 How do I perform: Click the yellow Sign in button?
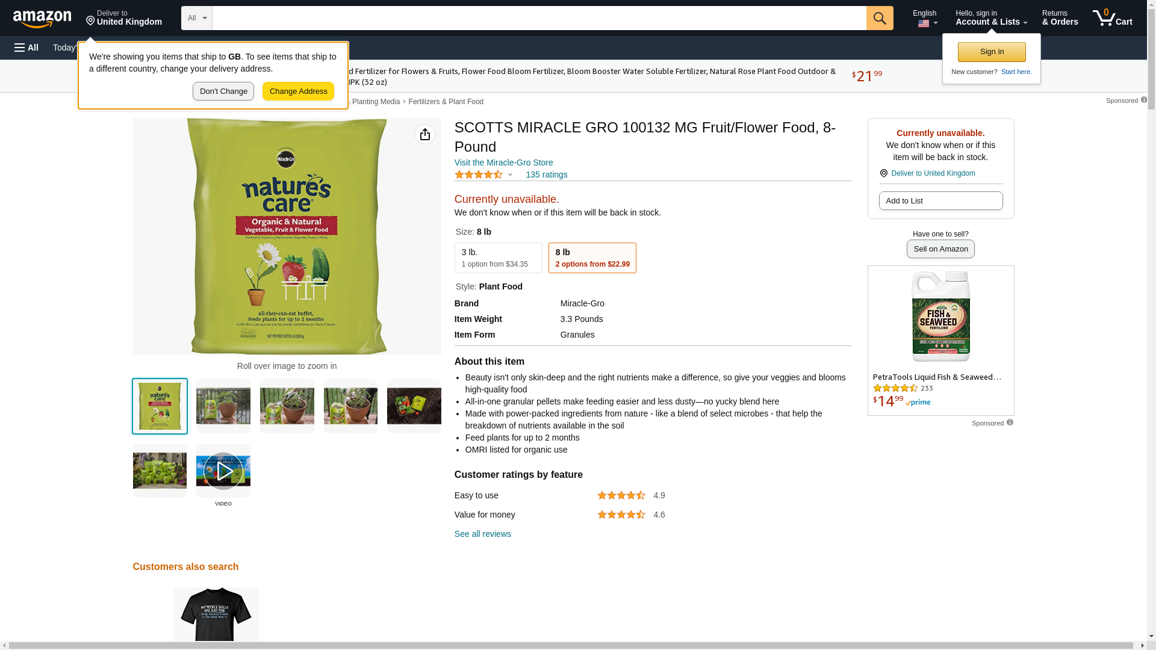992,52
